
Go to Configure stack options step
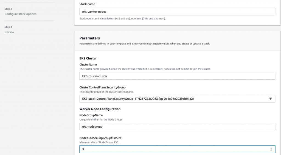pyautogui.click(x=20, y=14)
